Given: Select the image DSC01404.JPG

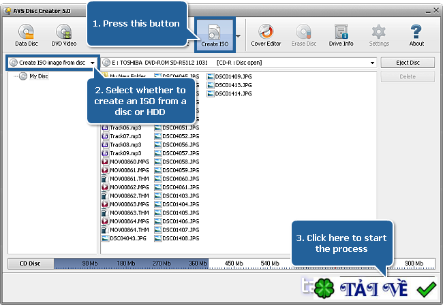Looking at the screenshot, I should [177, 204].
